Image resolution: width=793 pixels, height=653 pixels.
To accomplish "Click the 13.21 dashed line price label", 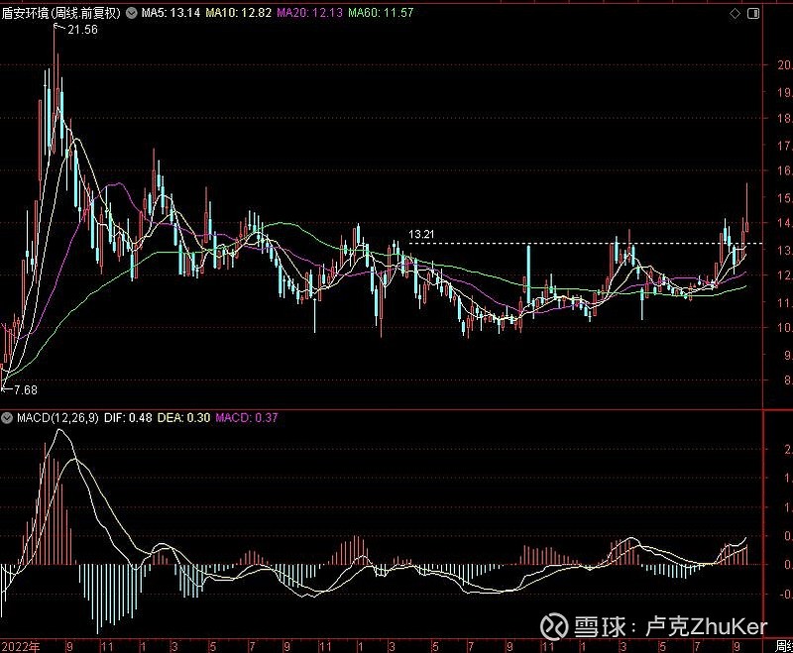I will point(421,235).
